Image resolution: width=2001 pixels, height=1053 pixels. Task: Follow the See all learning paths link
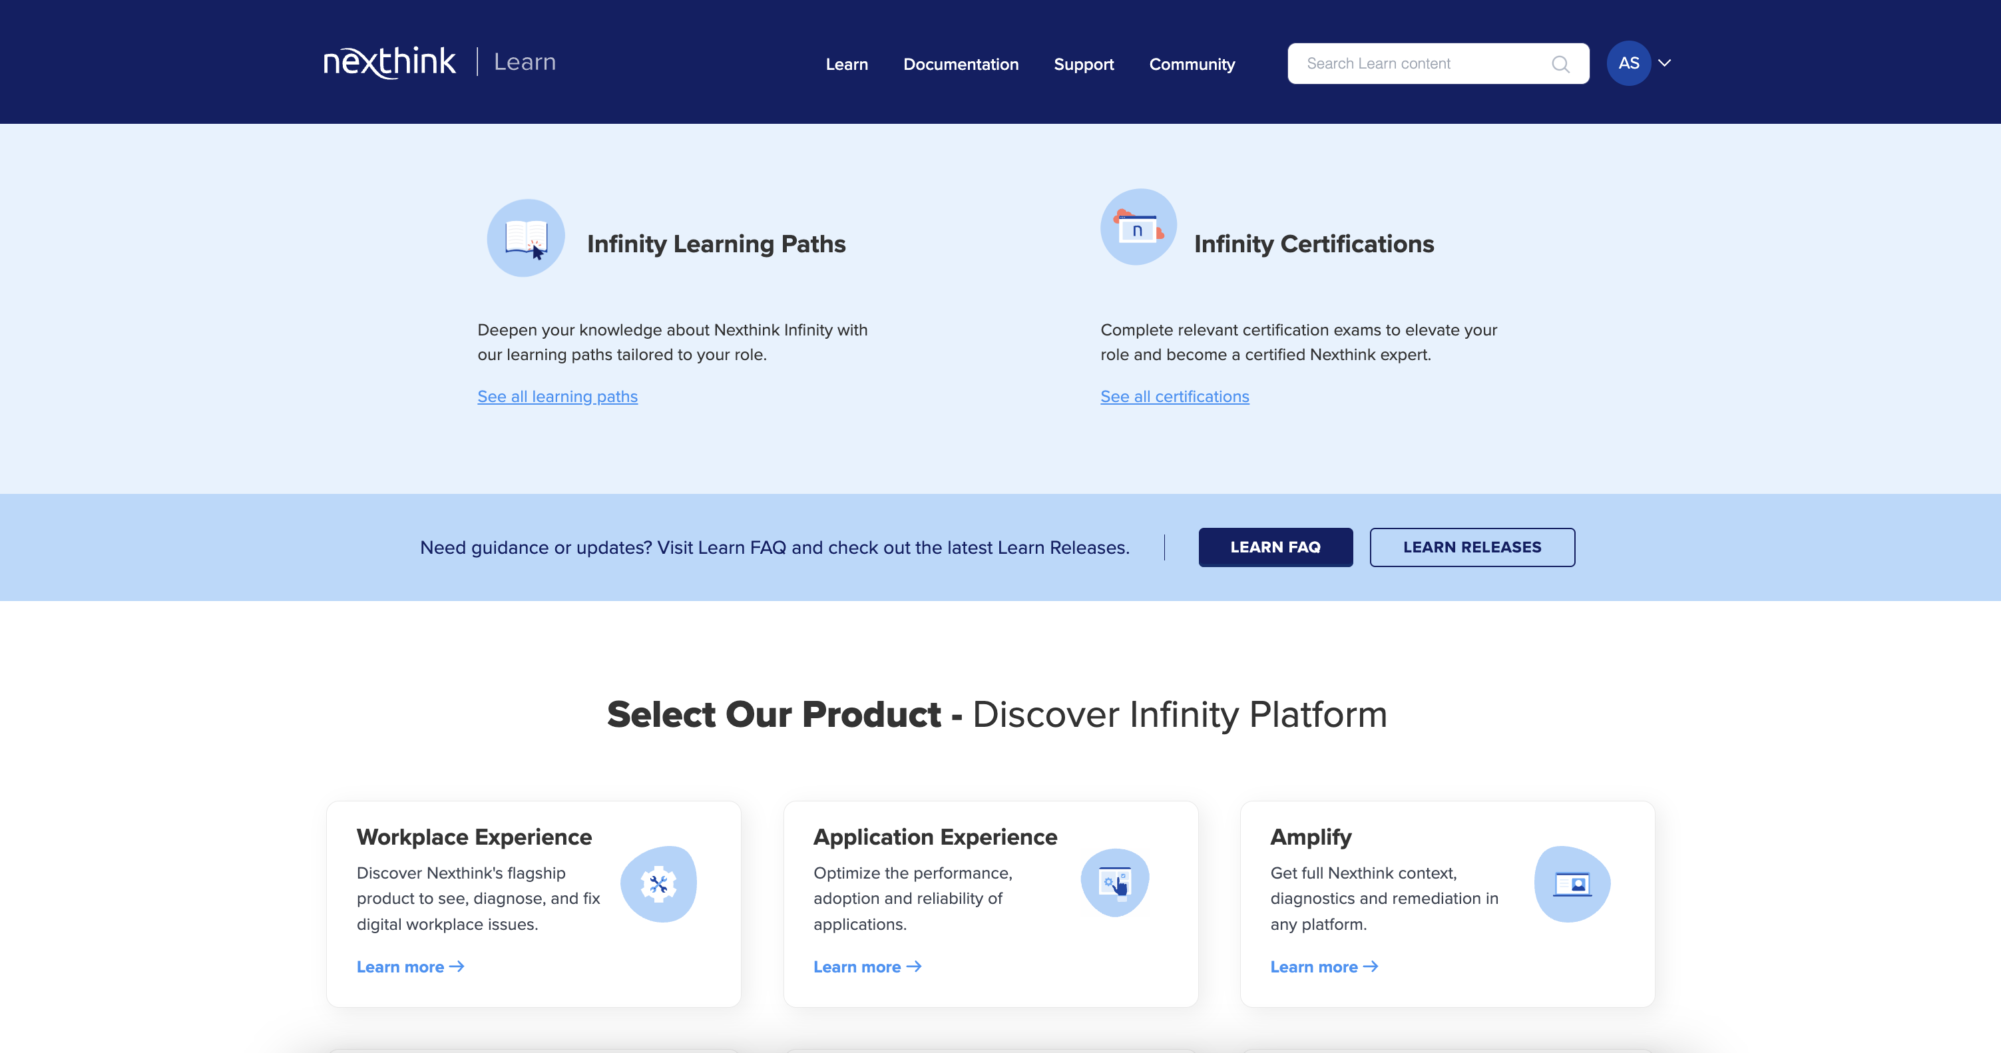(557, 396)
